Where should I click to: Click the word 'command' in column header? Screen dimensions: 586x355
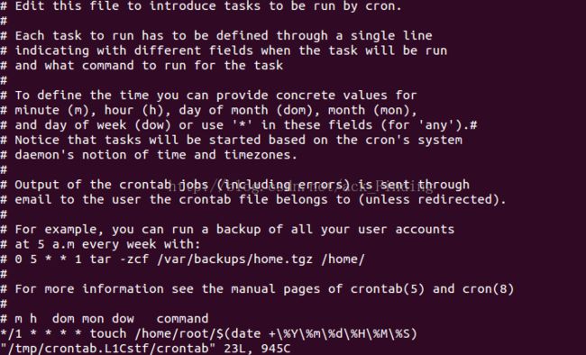click(182, 319)
